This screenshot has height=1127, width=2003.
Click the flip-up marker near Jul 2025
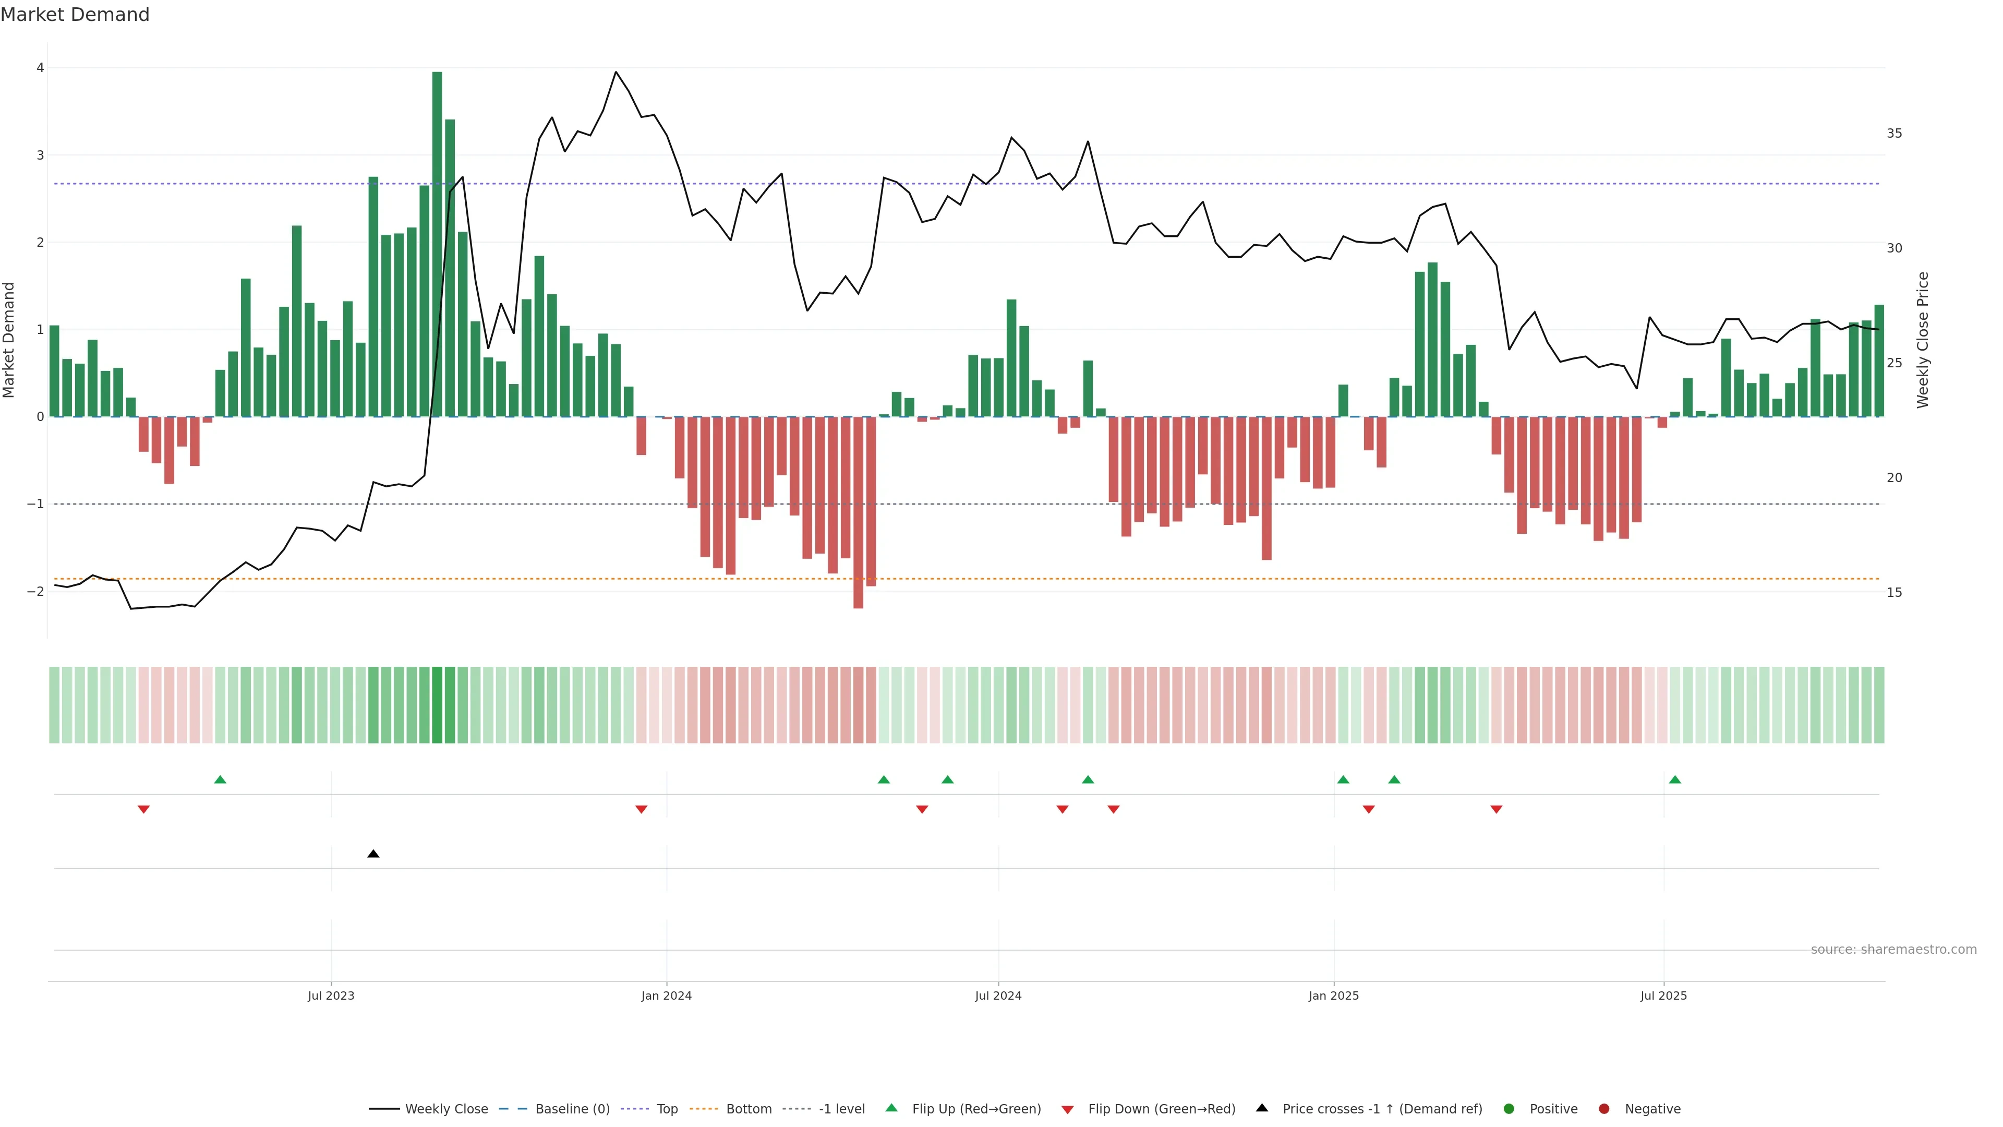[1675, 780]
